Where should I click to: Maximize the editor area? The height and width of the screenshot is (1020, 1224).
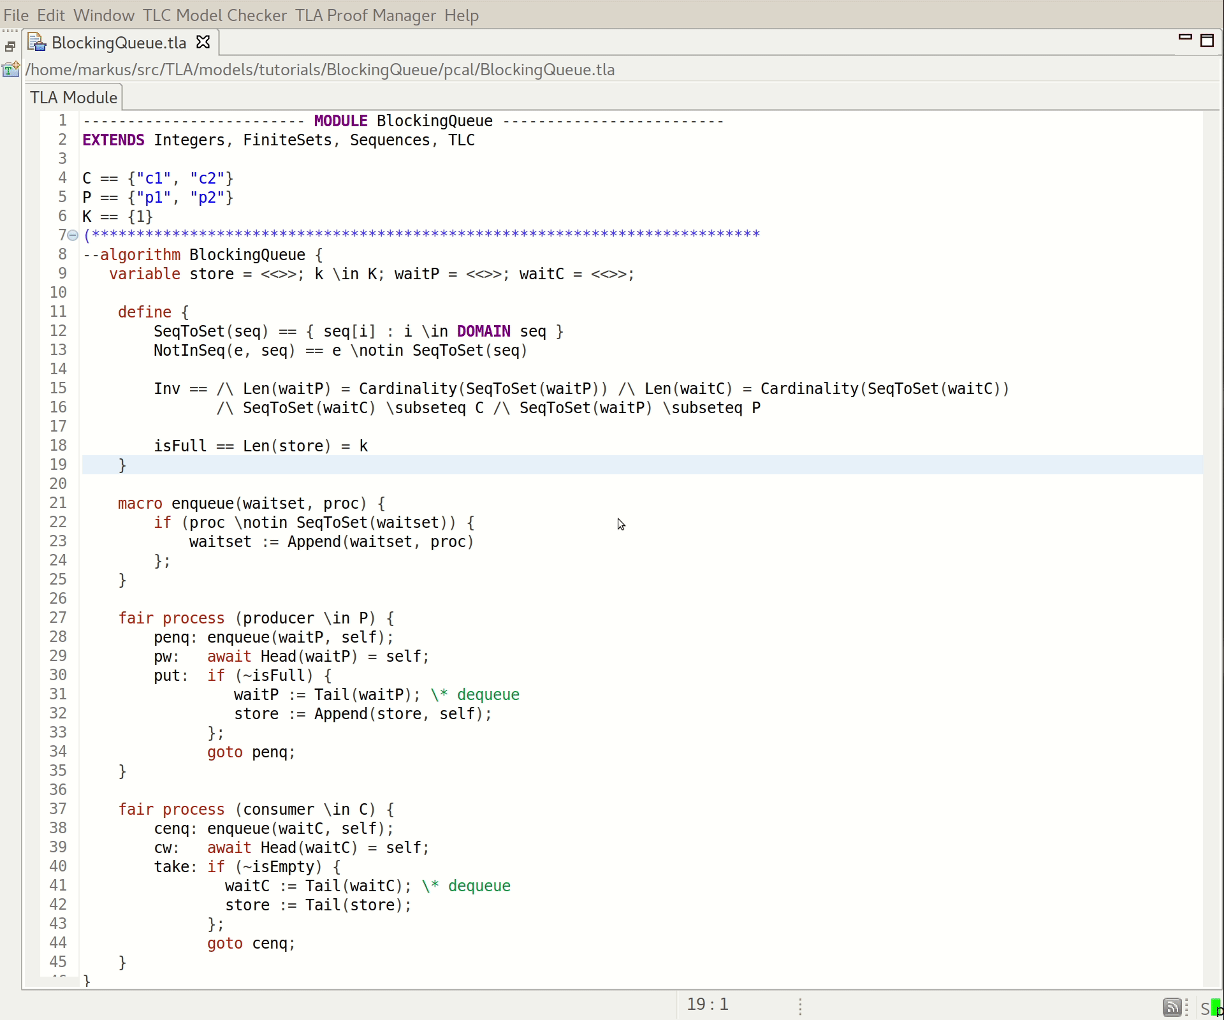(1208, 40)
